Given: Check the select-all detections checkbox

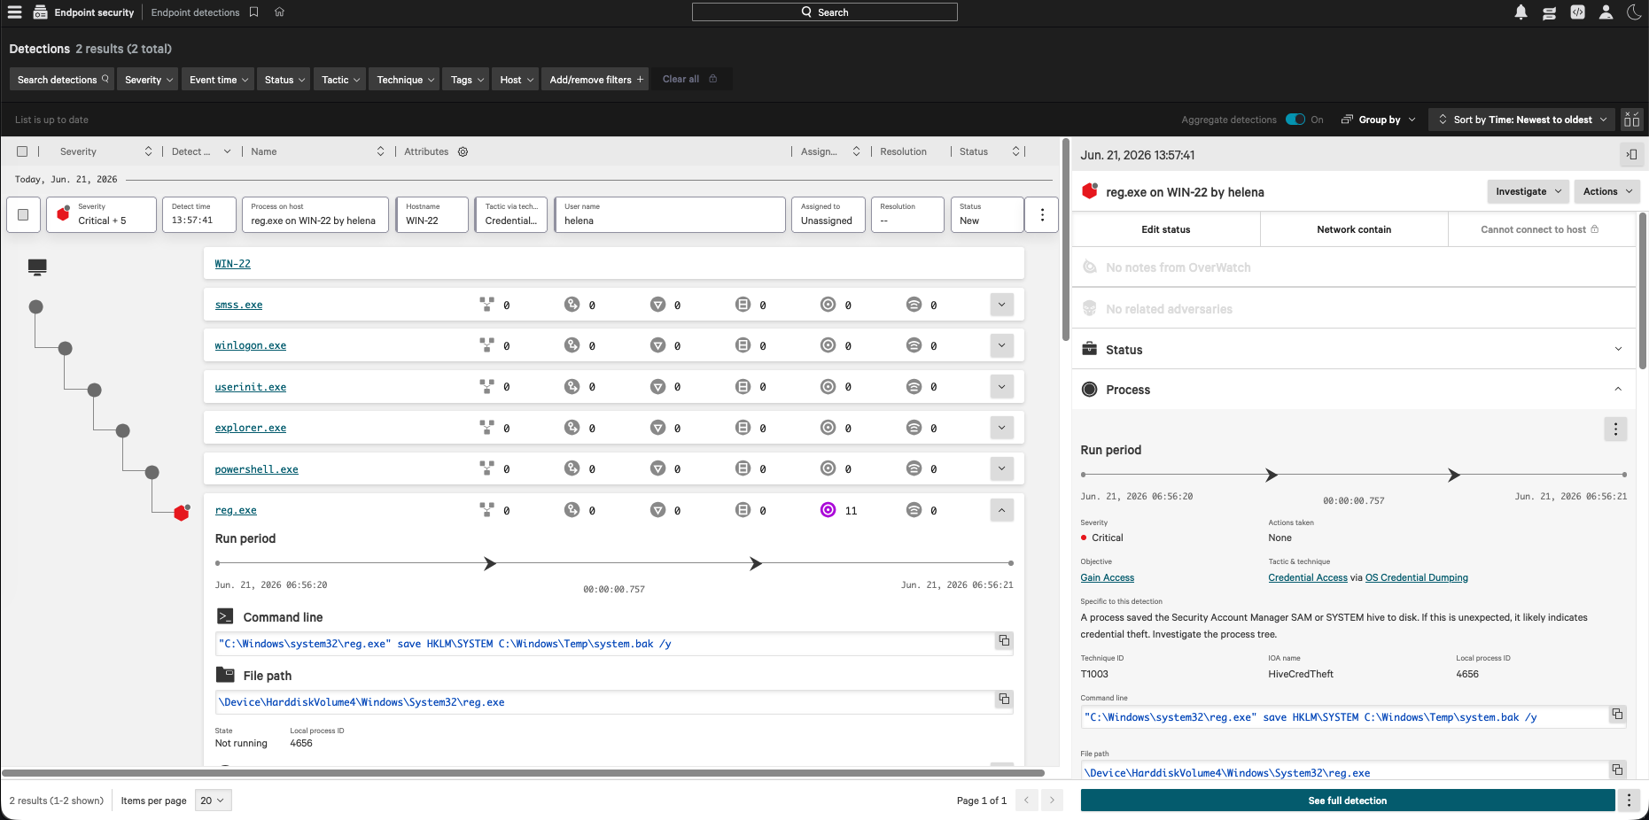Looking at the screenshot, I should point(22,151).
